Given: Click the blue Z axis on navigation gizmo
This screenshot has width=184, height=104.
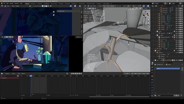Looking at the screenshot, I should 145,12.
